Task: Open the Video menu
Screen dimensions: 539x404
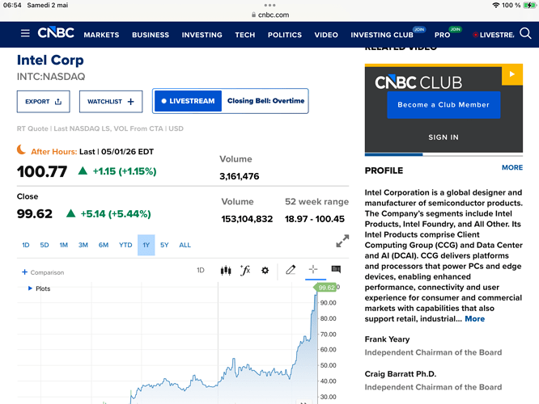Action: (326, 35)
